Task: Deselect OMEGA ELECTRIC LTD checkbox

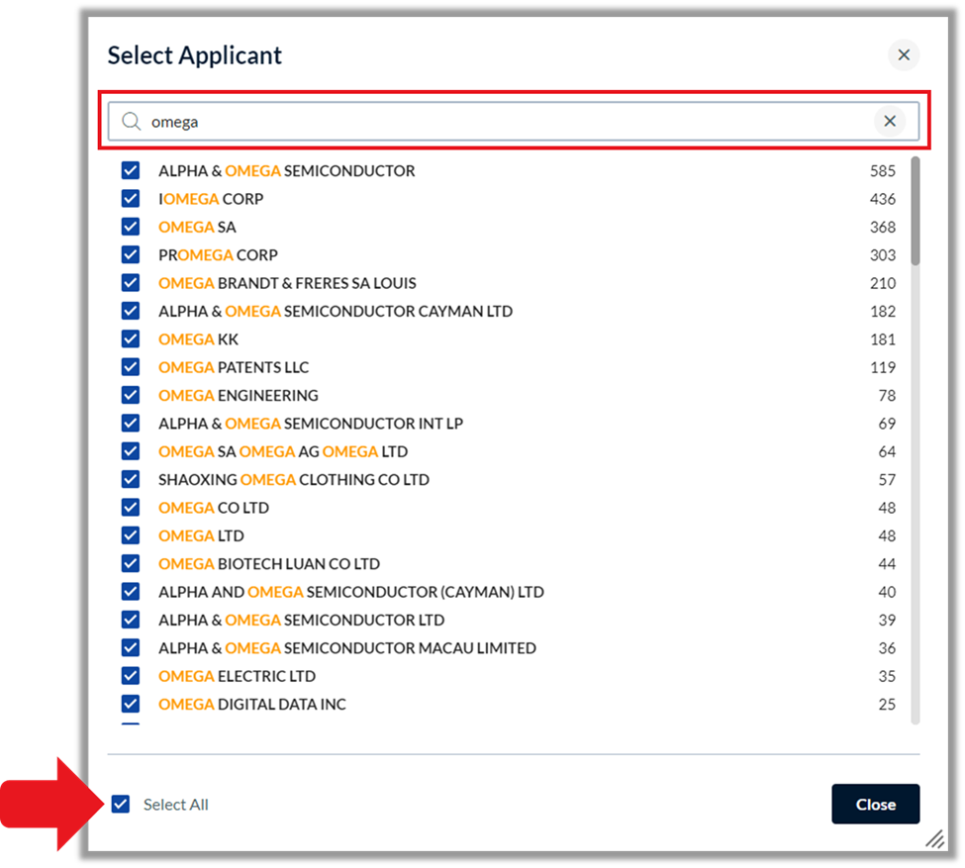Action: point(131,676)
